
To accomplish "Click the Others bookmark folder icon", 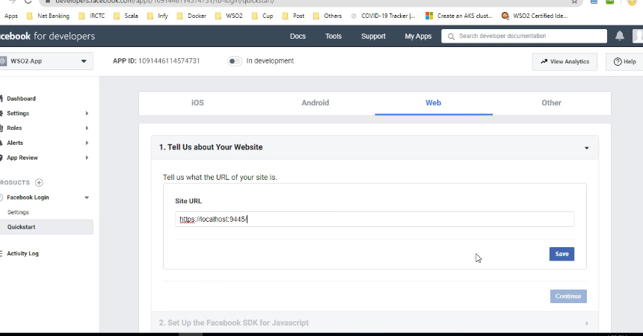I will (316, 16).
